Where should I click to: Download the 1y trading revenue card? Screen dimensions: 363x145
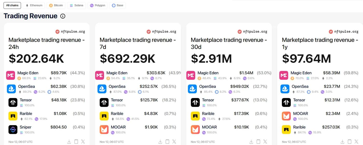click(343, 142)
